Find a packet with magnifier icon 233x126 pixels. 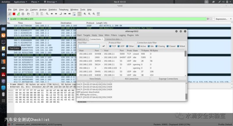pyautogui.click(x=47, y=14)
